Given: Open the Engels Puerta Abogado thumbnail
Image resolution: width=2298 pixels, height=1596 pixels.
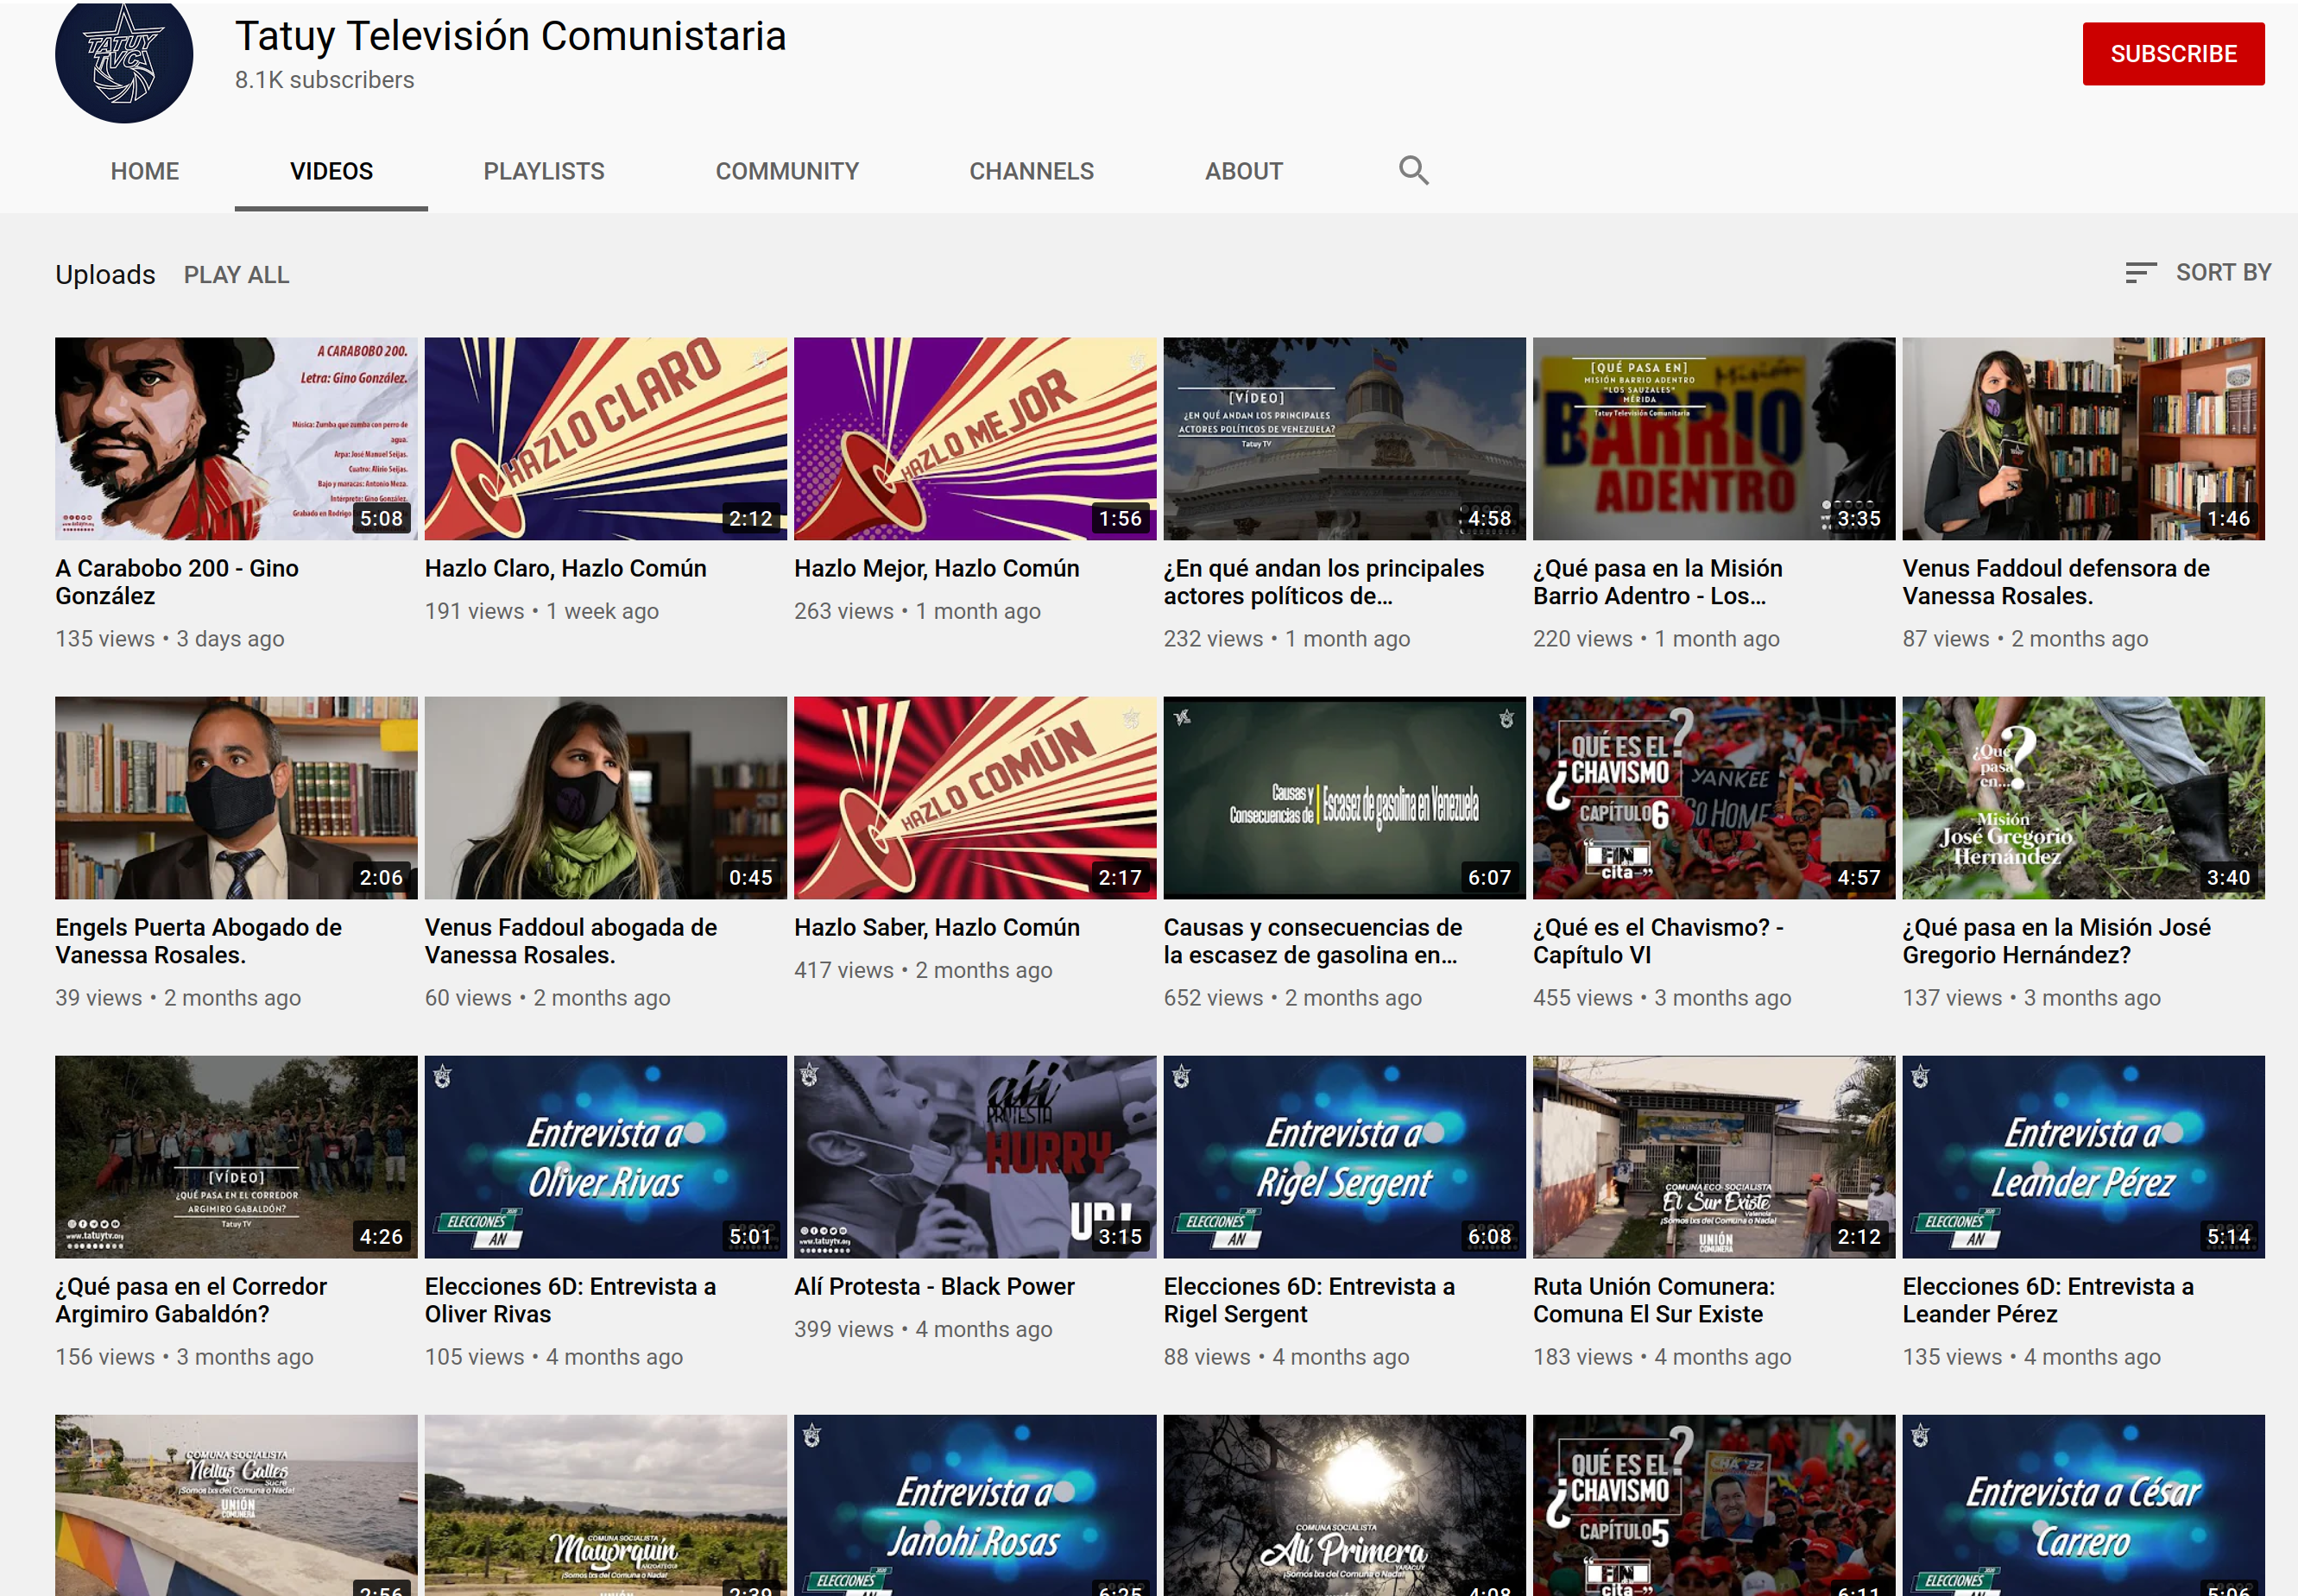Looking at the screenshot, I should click(x=236, y=798).
